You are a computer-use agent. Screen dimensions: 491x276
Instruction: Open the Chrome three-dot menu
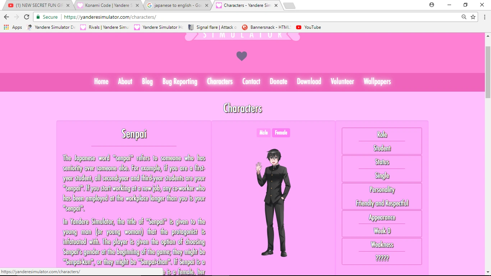pyautogui.click(x=485, y=17)
